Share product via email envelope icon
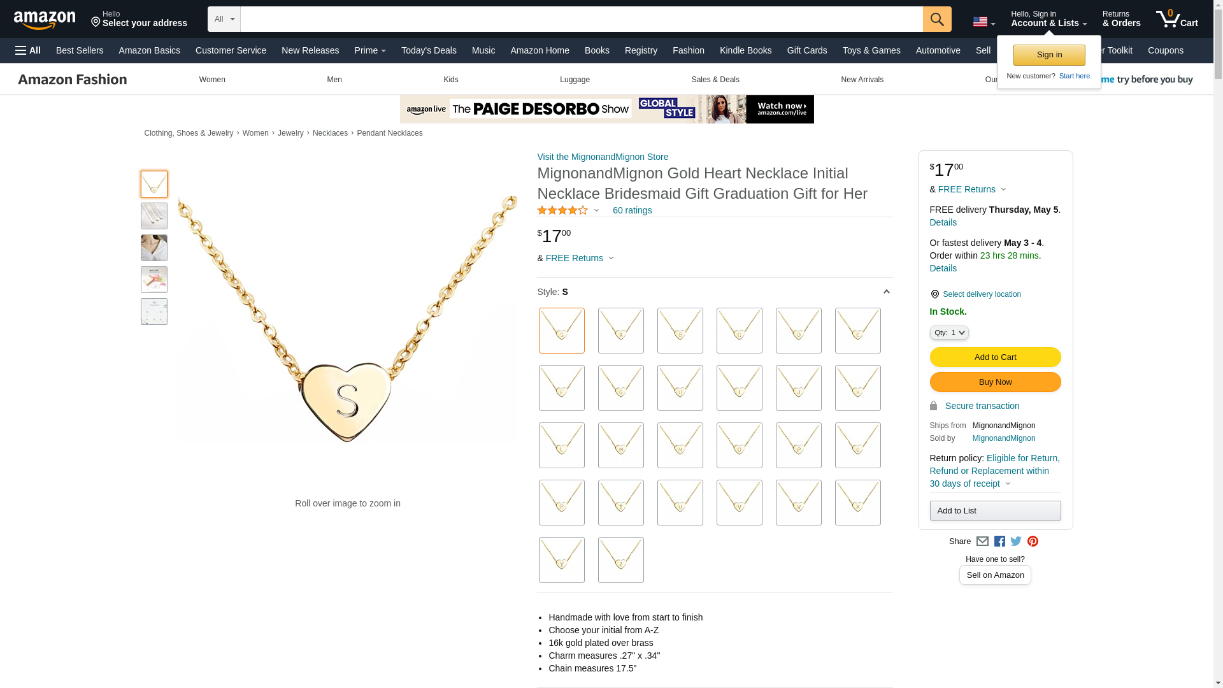The width and height of the screenshot is (1223, 688). coord(982,541)
